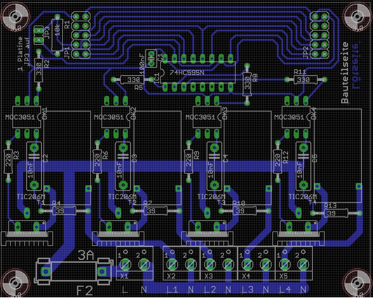This screenshot has height=298, width=373.
Task: Pick the 10nF capacitor C3
Action: click(x=123, y=166)
